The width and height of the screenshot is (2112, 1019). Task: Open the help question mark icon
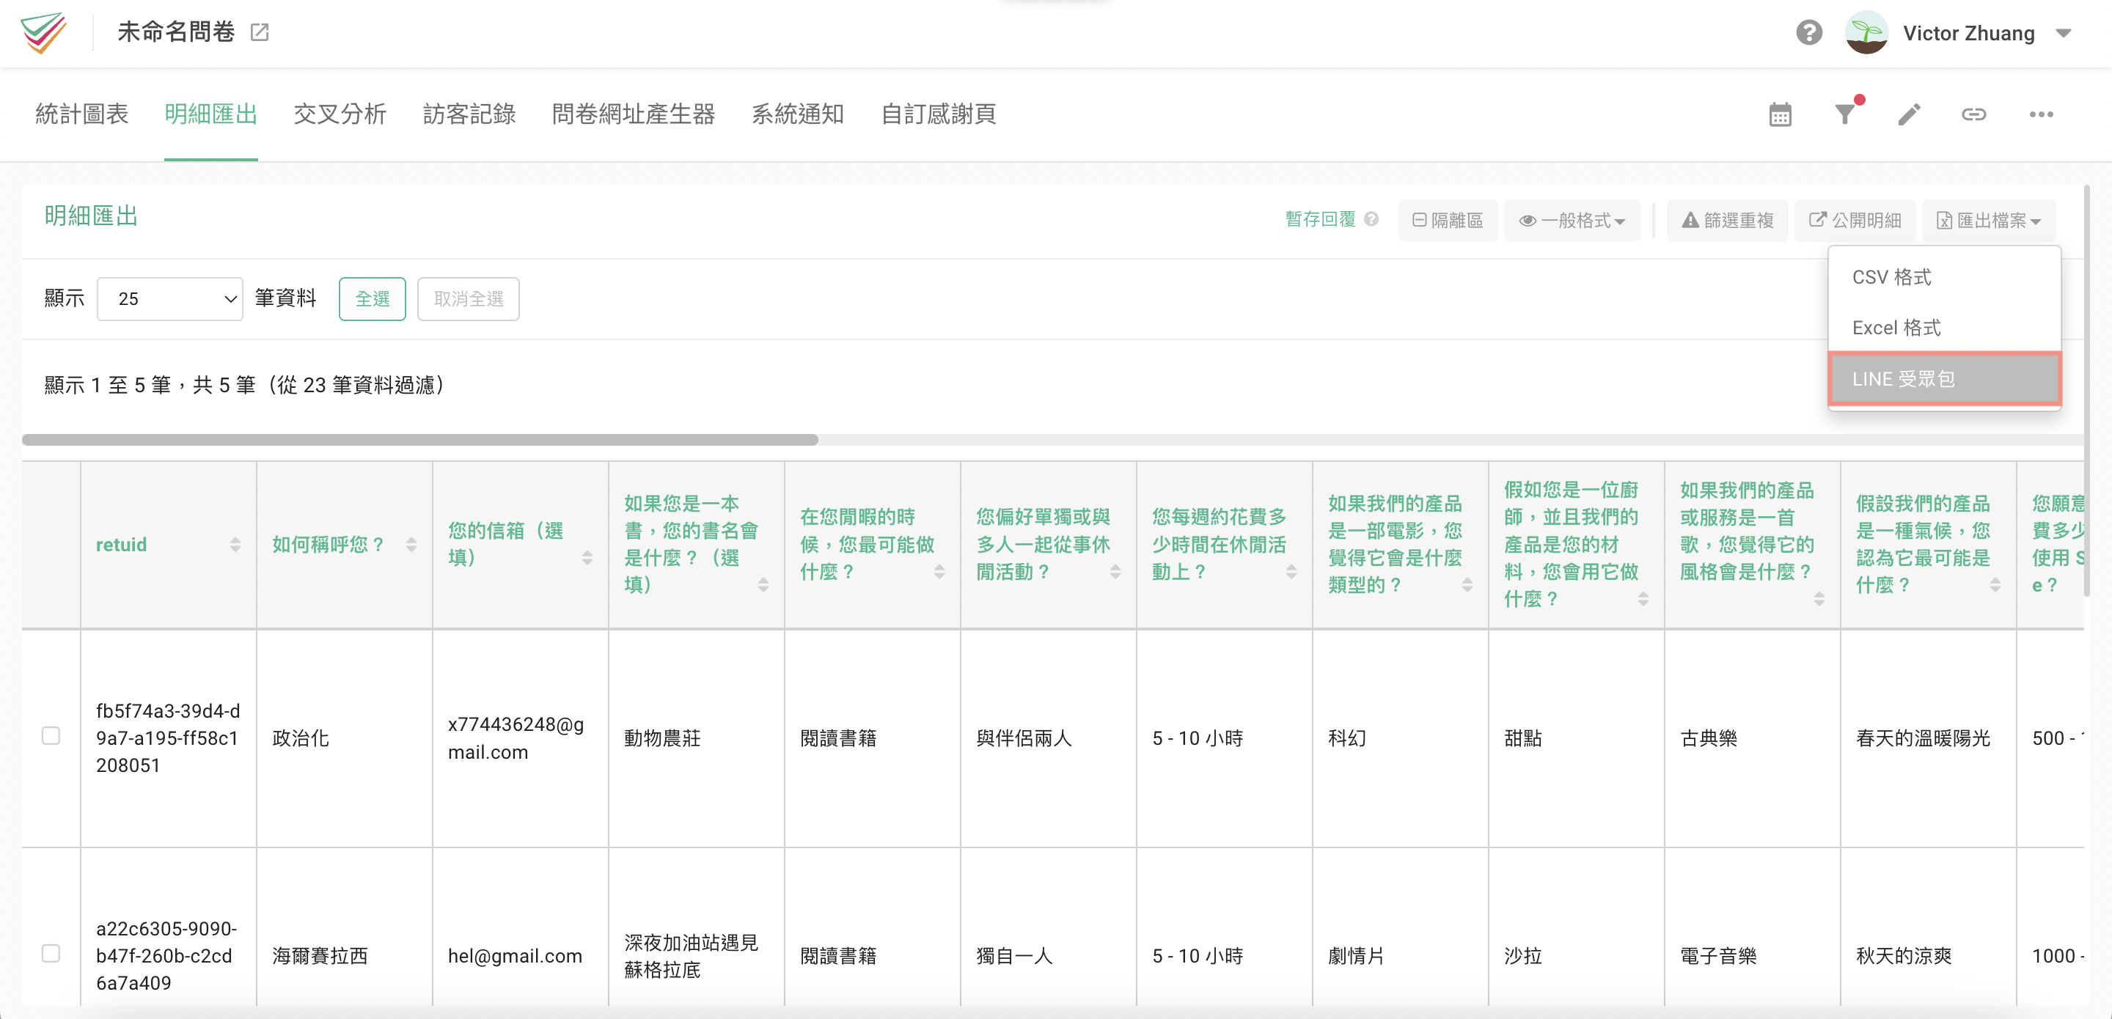[1808, 33]
